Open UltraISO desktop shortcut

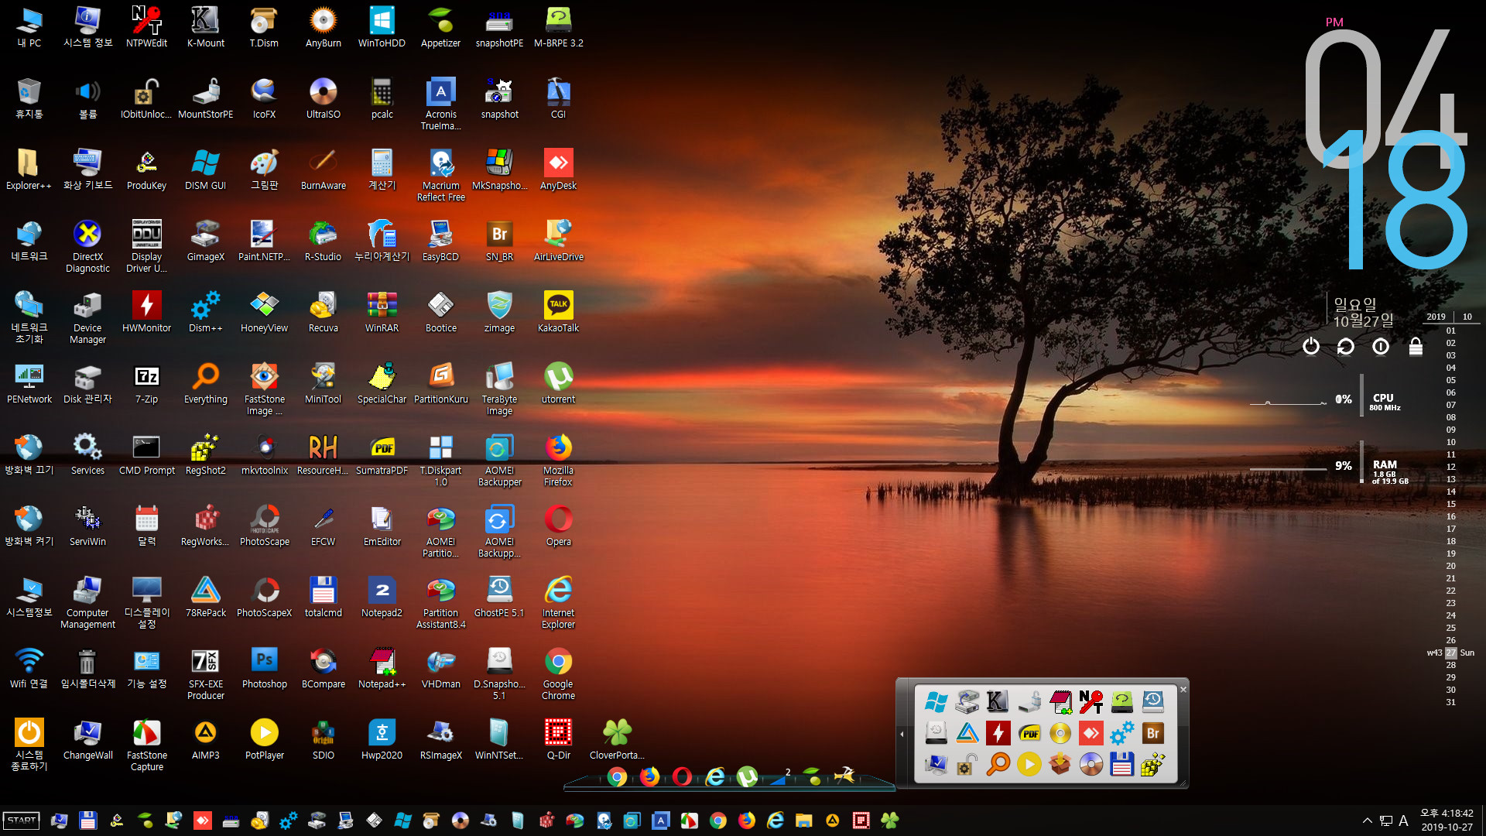323,98
